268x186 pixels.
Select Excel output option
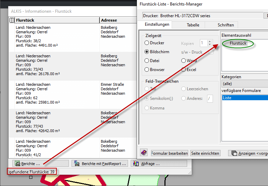click(184, 69)
